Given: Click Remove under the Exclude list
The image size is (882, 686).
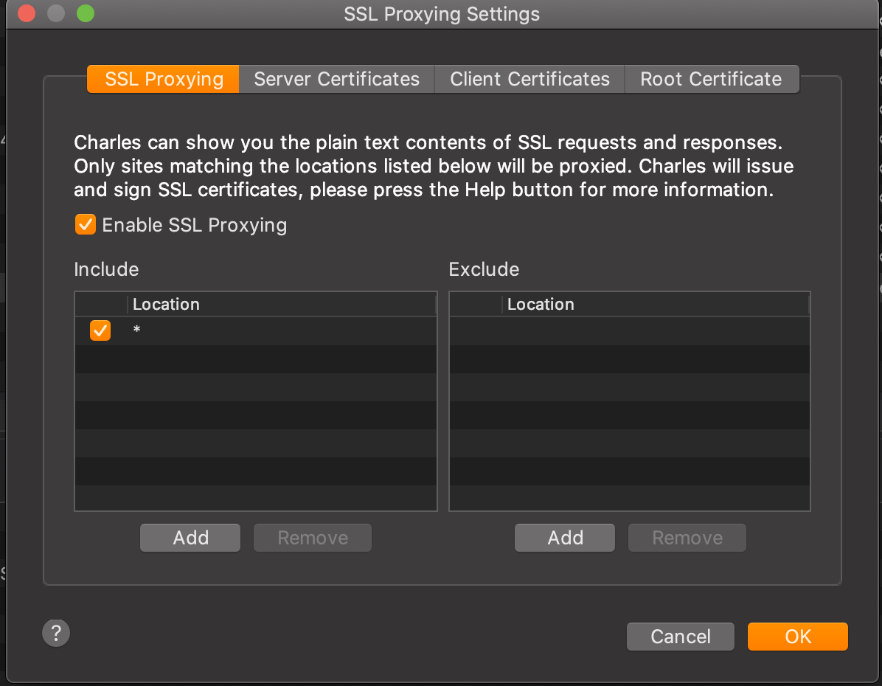Looking at the screenshot, I should [687, 538].
